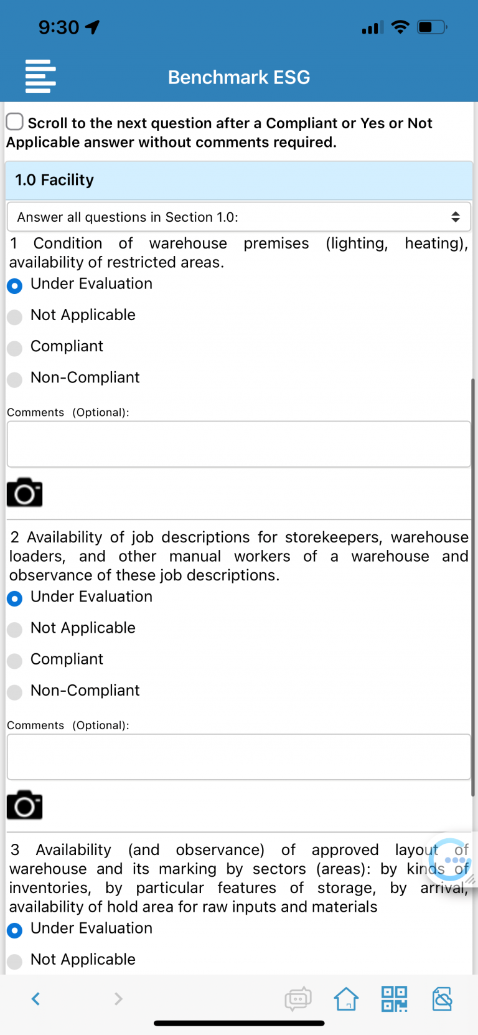Image resolution: width=478 pixels, height=1035 pixels.
Task: Open chat message icon in bottom bar
Action: coord(298,999)
